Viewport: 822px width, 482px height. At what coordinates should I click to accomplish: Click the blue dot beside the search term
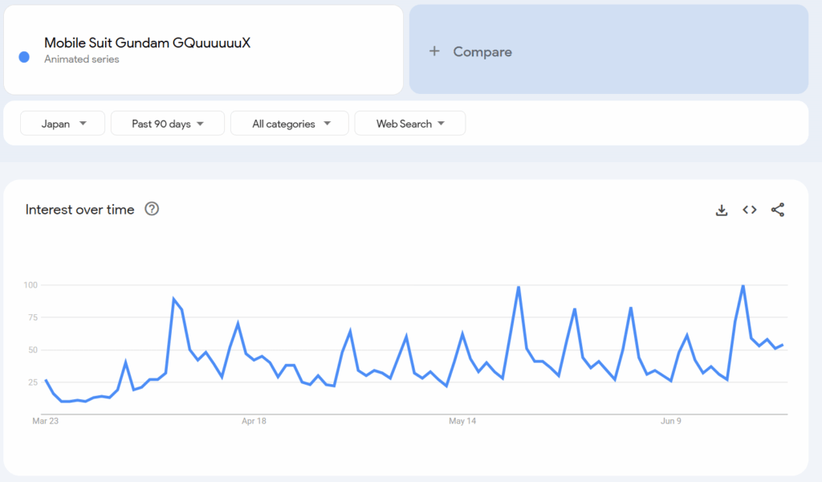pos(24,57)
